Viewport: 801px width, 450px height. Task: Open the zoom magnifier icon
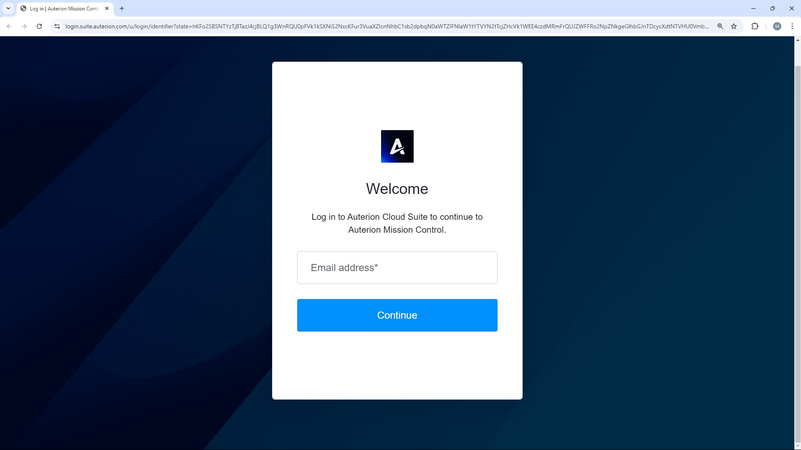coord(720,26)
